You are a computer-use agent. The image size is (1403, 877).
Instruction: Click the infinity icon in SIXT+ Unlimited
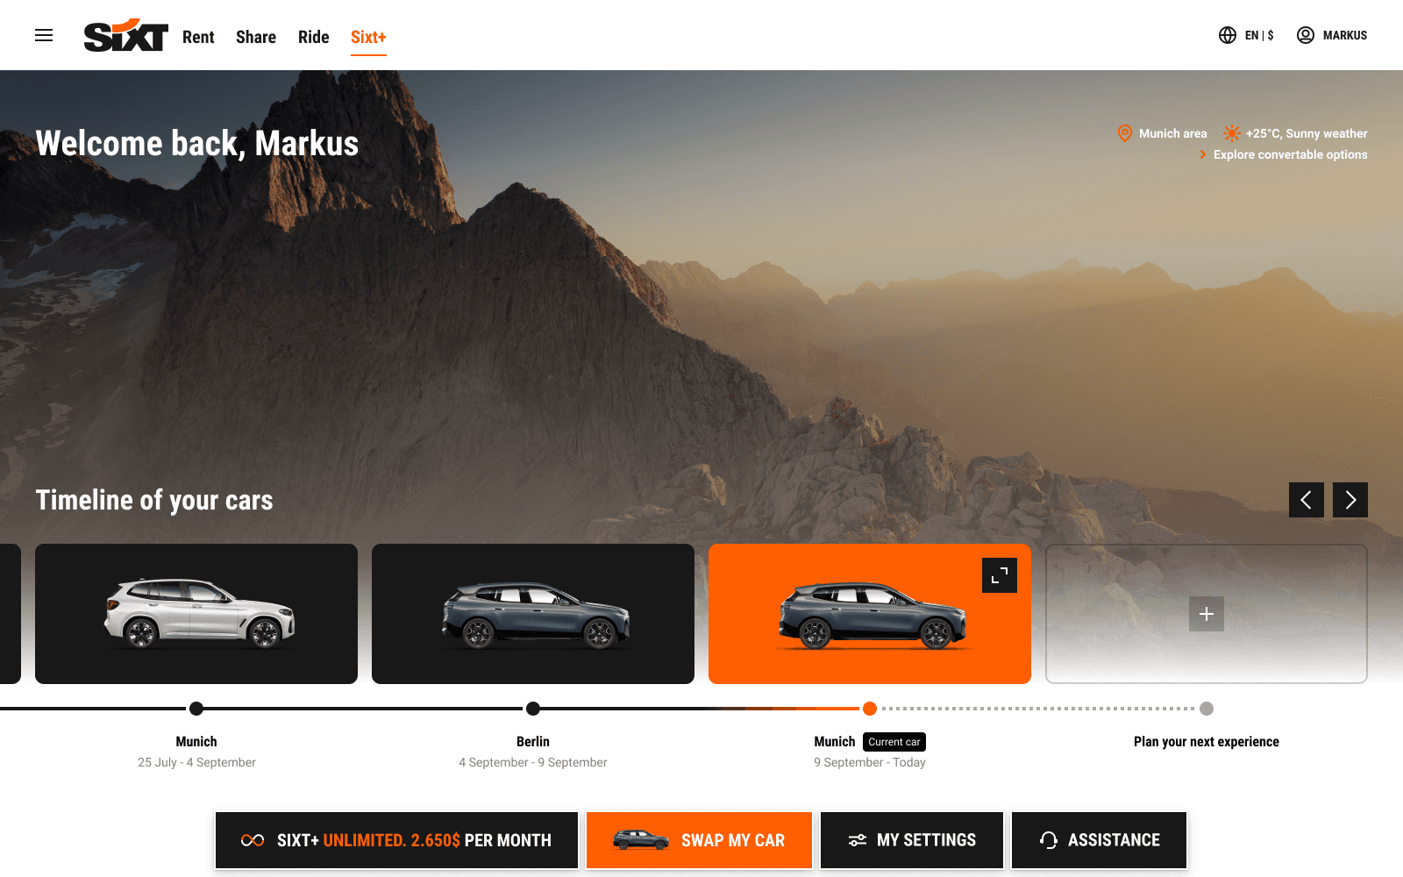click(x=253, y=840)
